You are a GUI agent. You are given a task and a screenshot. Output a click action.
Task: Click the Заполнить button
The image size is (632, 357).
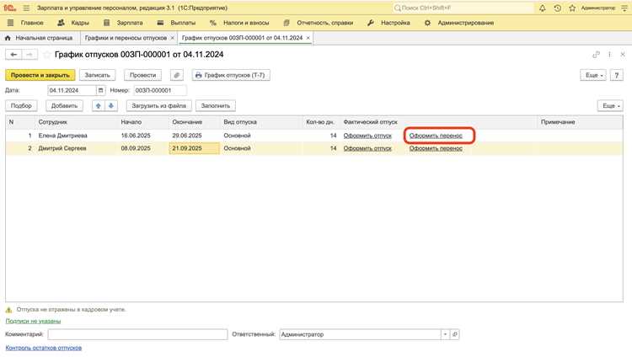[215, 105]
